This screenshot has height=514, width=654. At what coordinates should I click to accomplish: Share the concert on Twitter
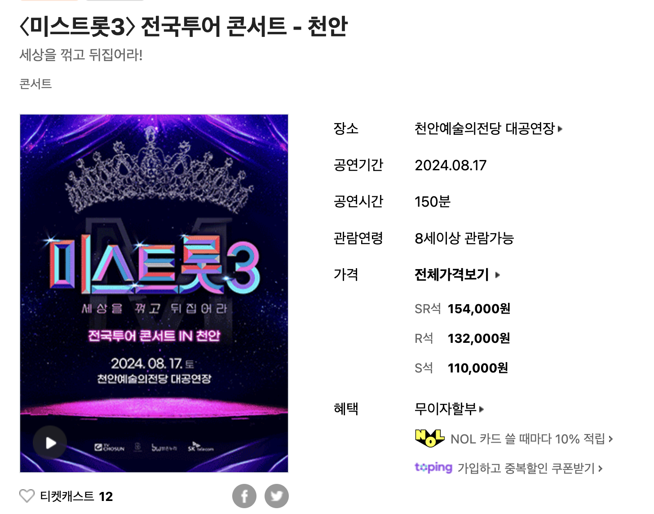(x=277, y=496)
